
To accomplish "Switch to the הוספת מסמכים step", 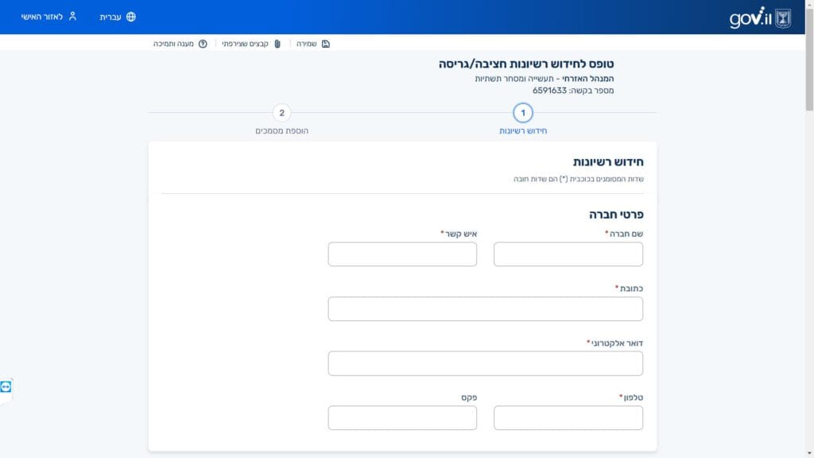I will click(x=281, y=130).
